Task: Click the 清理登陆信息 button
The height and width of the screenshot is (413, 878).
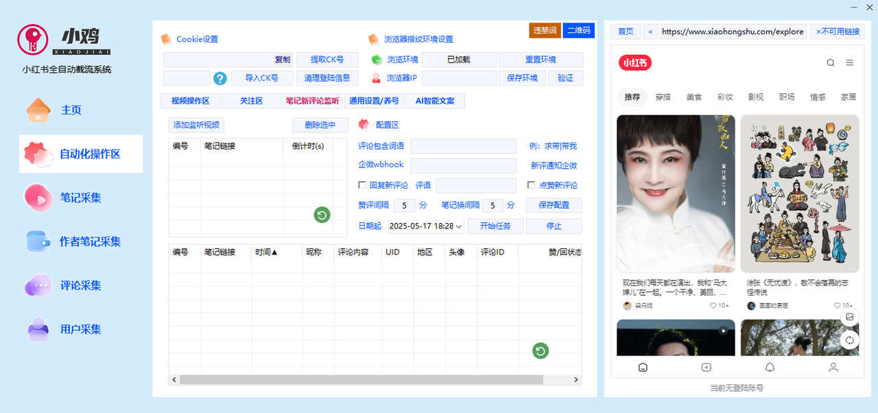Action: tap(327, 78)
